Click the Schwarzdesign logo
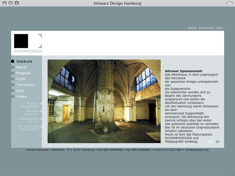This screenshot has width=235, height=176. tap(28, 43)
